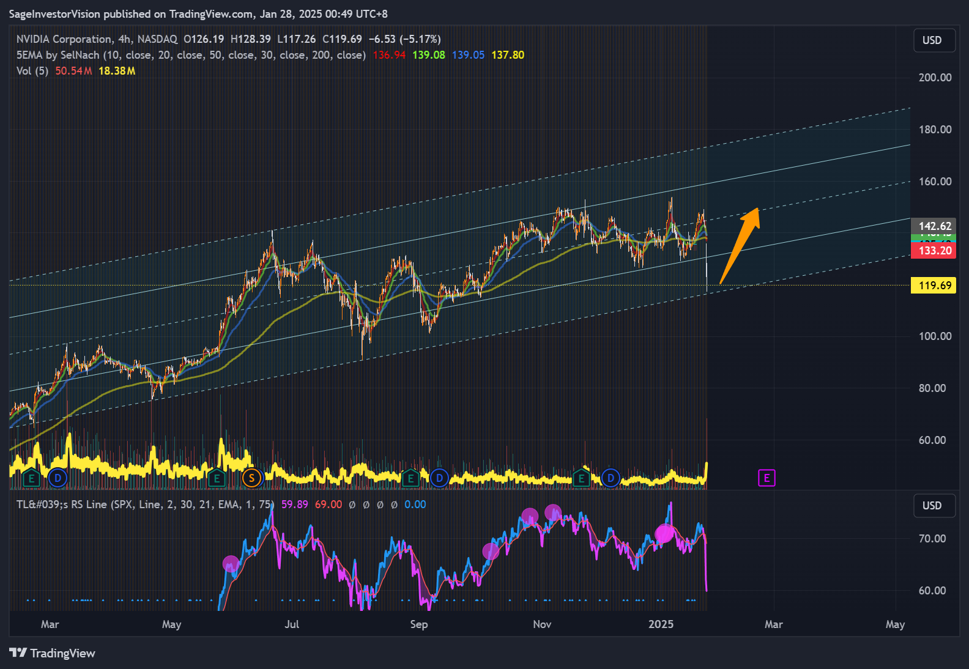
Task: Click the 4h interval label
Action: coord(125,39)
